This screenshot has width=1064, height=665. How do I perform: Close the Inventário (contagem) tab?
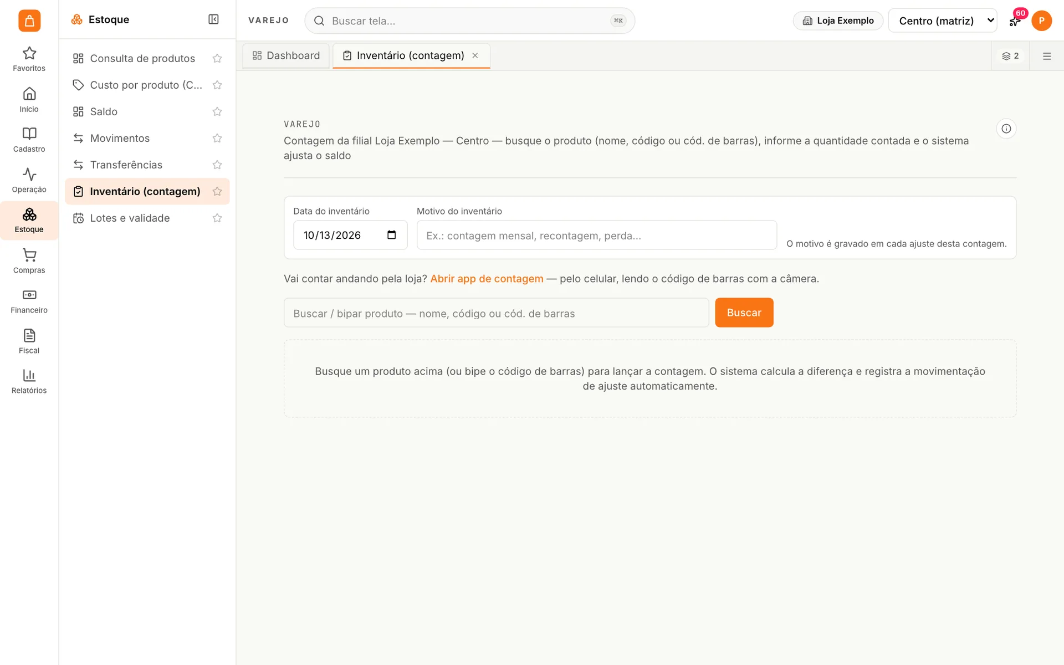tap(475, 55)
